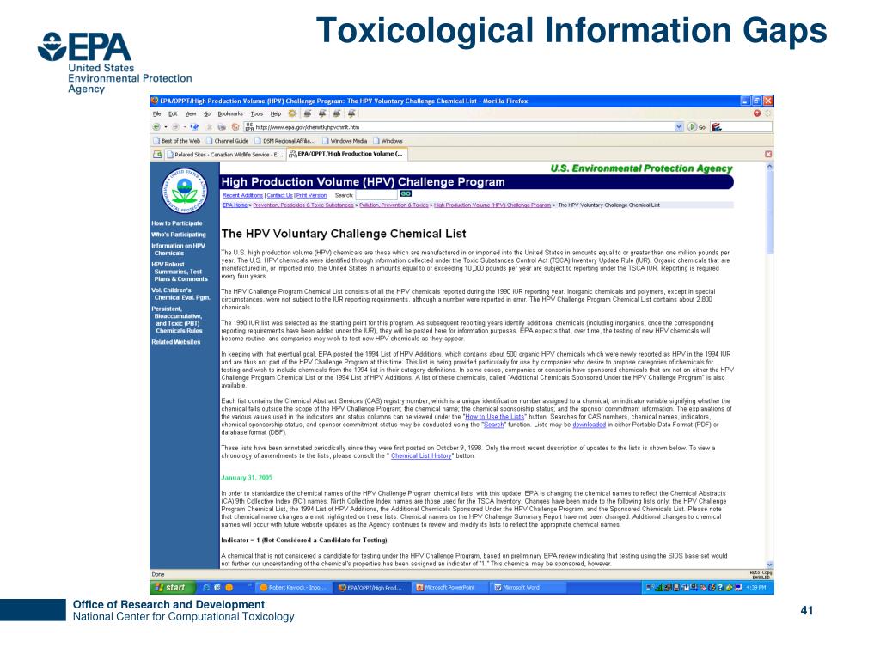Click Prevention, Pesticides & Toxic Substances breadcrumb

click(303, 205)
